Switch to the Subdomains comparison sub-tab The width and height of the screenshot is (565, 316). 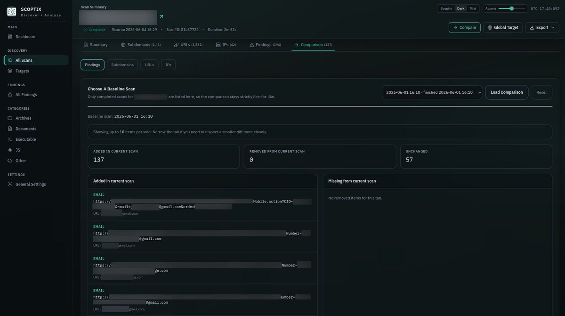(122, 65)
